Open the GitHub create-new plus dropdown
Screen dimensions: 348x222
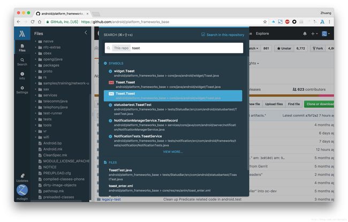coord(314,34)
